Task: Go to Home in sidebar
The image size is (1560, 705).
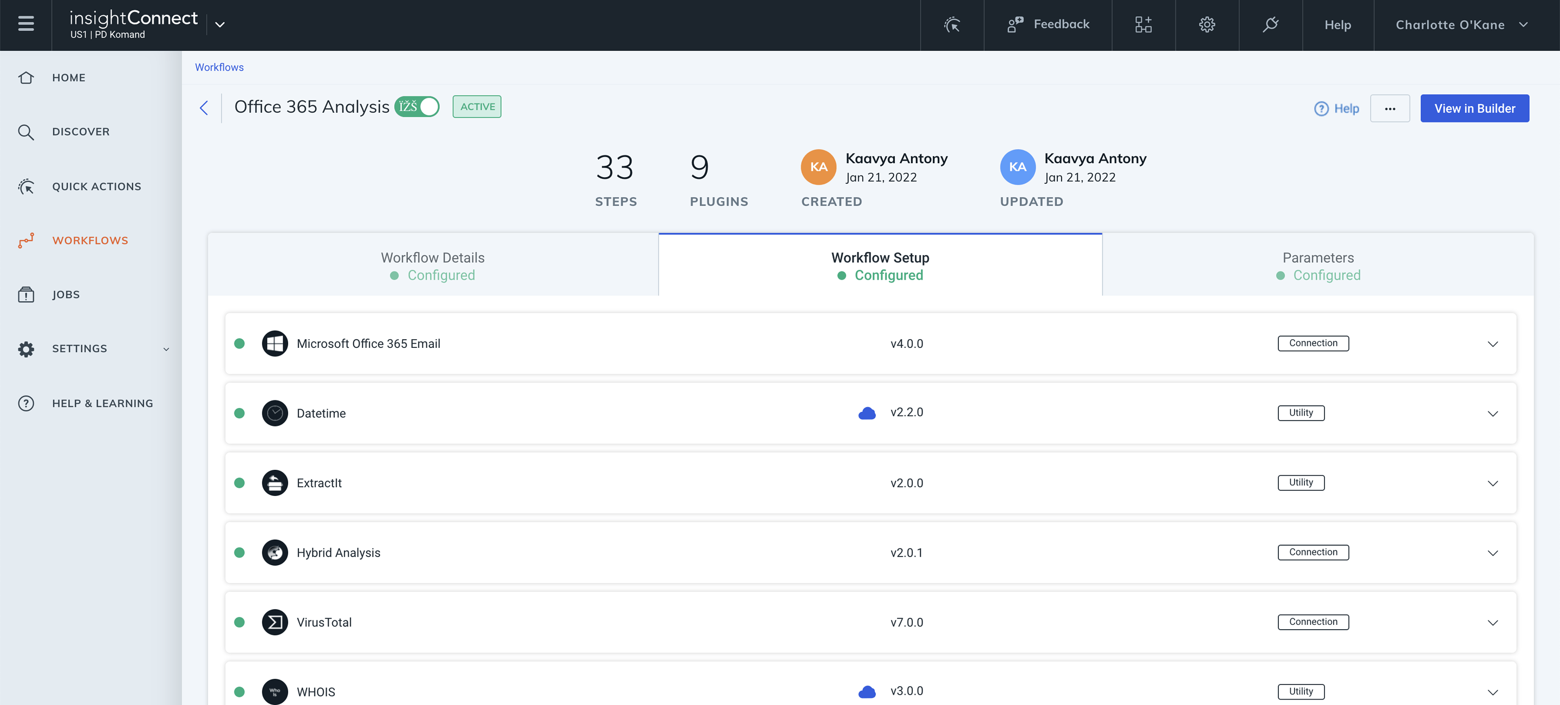Action: tap(68, 77)
